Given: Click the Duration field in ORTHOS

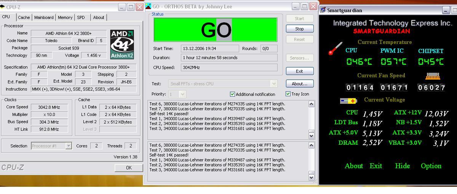Looking at the screenshot, I should pyautogui.click(x=229, y=58).
